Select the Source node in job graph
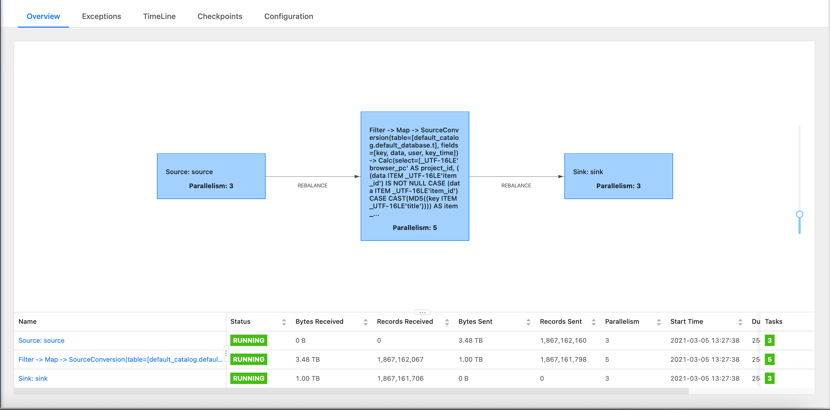 pyautogui.click(x=211, y=176)
